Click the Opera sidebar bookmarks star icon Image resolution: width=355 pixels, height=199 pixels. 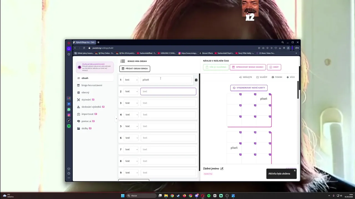[69, 54]
